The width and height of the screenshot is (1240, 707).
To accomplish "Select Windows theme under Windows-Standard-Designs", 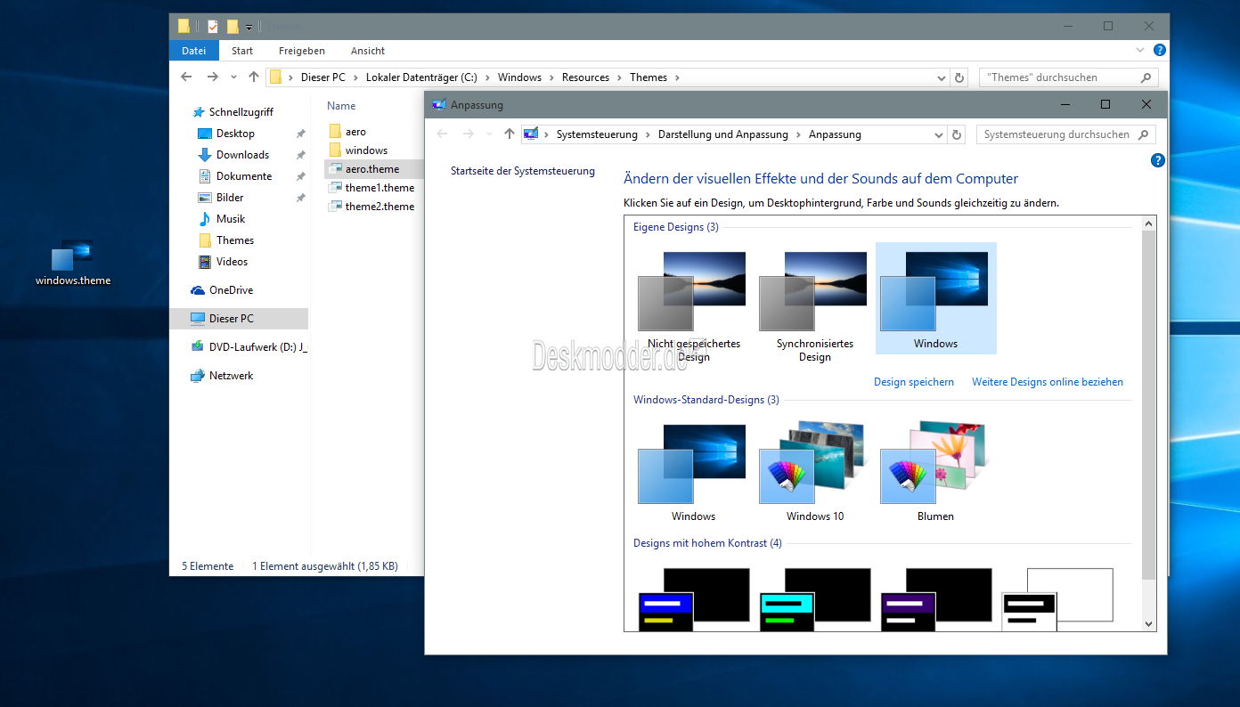I will point(693,471).
